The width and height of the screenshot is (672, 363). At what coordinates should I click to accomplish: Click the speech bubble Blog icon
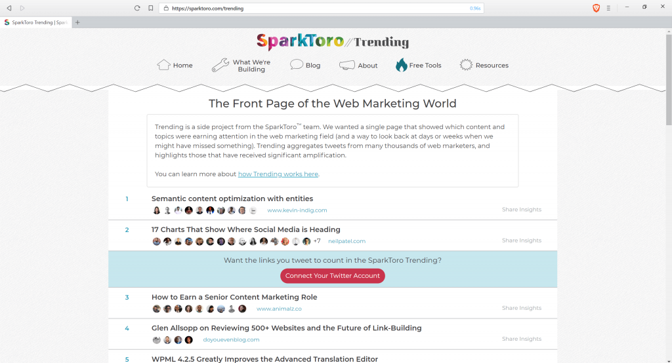pyautogui.click(x=296, y=65)
